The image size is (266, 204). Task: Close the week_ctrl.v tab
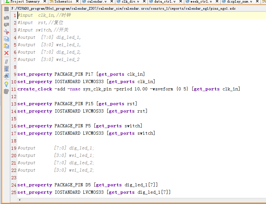[218, 2]
